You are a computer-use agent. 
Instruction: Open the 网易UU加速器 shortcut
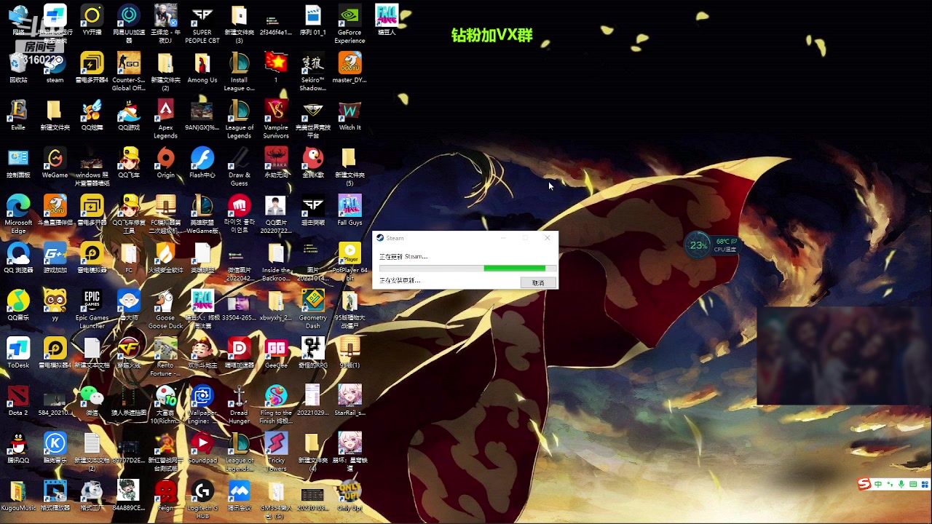(x=129, y=24)
